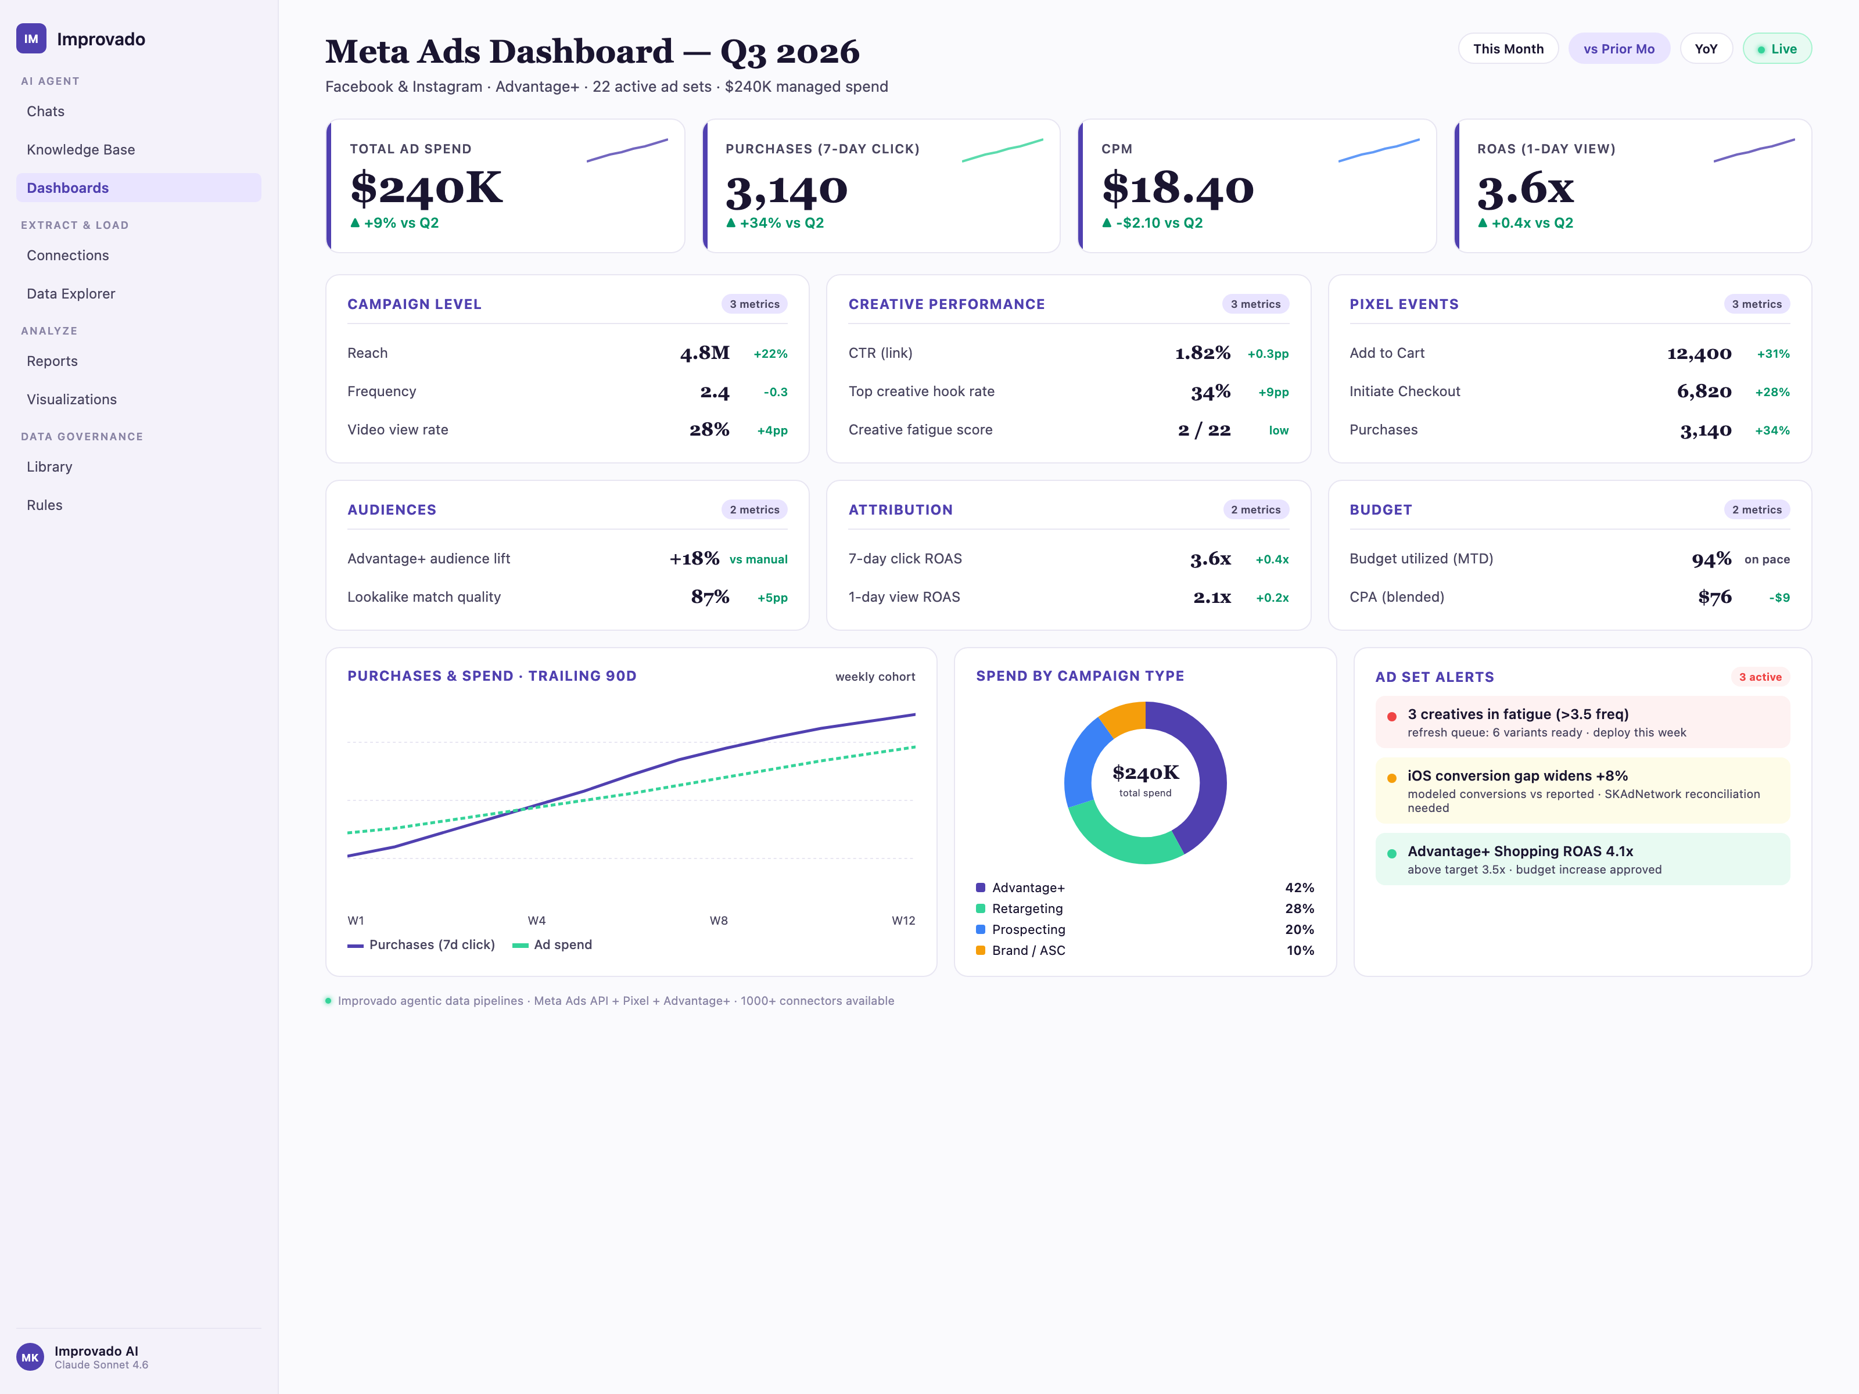Click the W12 axis label
1859x1394 pixels.
click(903, 920)
